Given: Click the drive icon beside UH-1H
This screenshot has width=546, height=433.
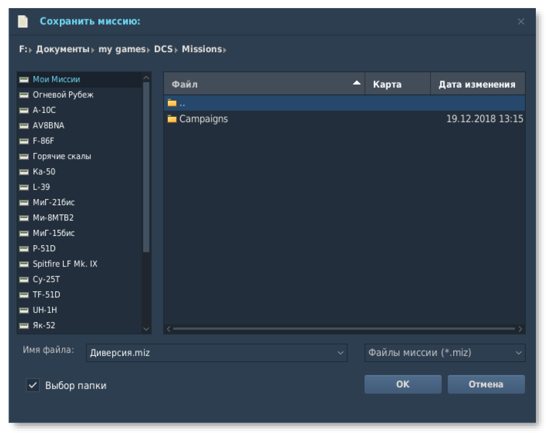Looking at the screenshot, I should [x=24, y=310].
